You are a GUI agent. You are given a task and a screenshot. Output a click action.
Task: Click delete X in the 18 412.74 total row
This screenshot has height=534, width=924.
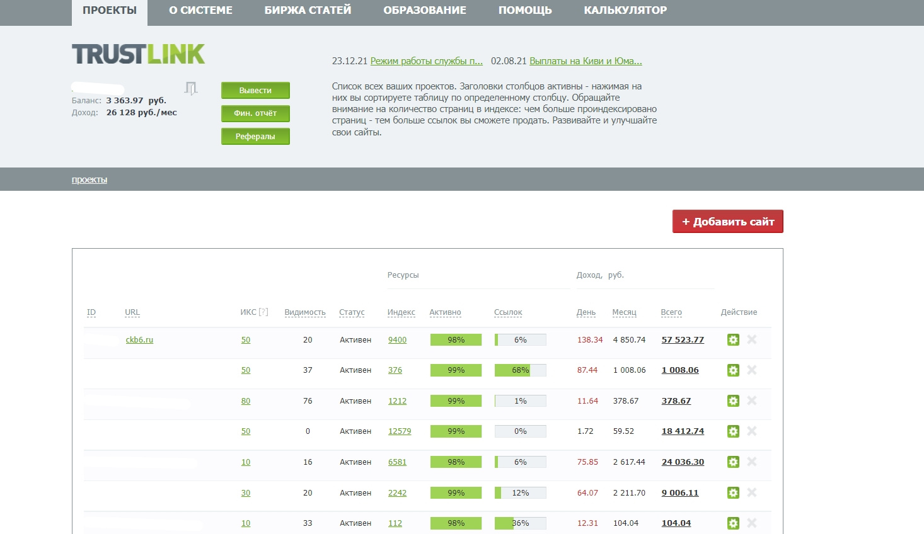pyautogui.click(x=752, y=431)
